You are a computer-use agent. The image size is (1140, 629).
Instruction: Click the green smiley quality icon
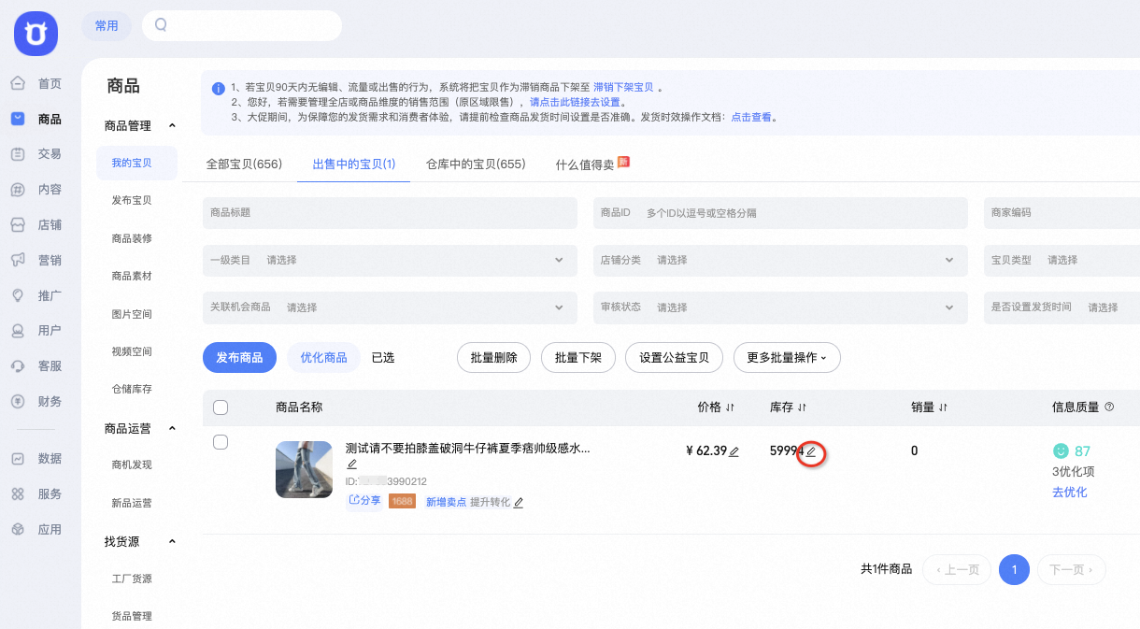1061,450
